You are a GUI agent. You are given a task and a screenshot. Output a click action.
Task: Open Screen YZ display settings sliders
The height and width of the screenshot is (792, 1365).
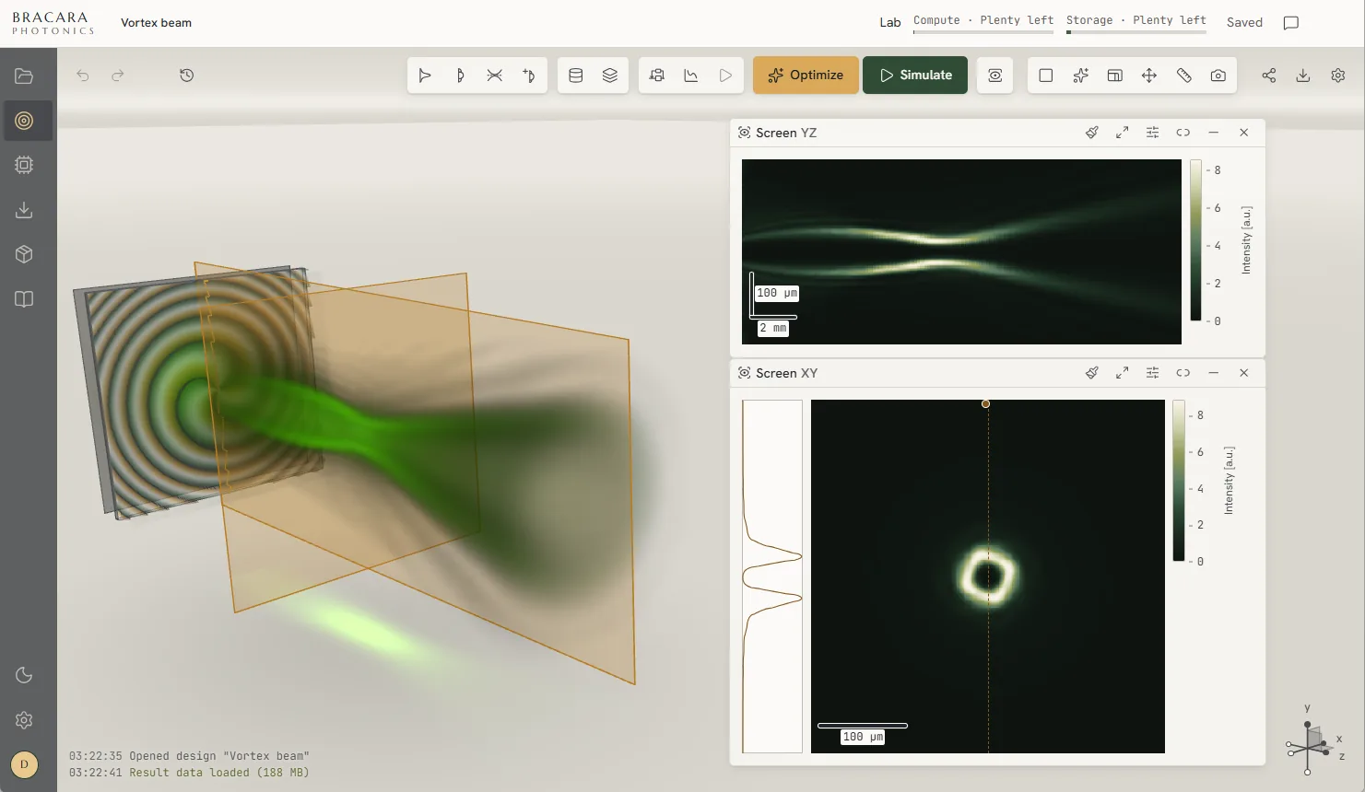(x=1153, y=133)
